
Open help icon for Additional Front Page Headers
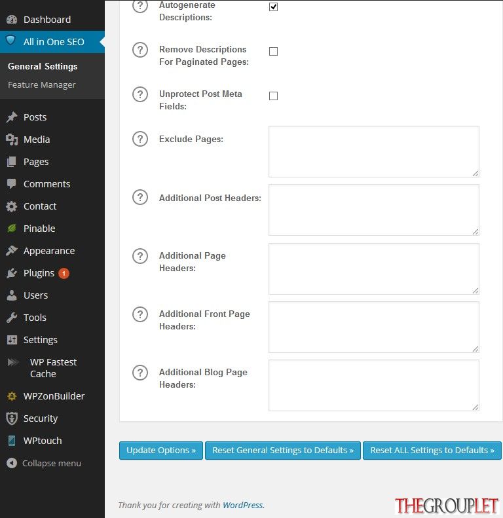pyautogui.click(x=140, y=314)
